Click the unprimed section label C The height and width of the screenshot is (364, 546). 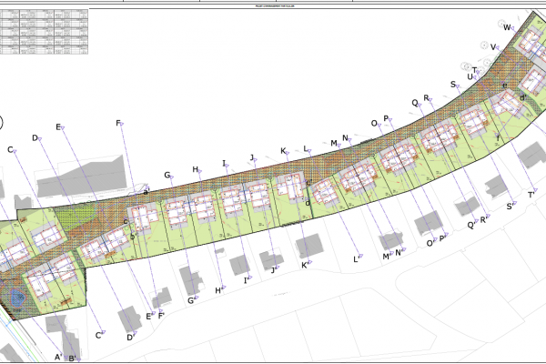tap(10, 149)
